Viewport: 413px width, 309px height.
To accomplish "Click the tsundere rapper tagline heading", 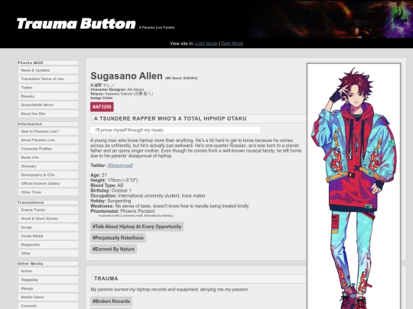I will (x=170, y=118).
